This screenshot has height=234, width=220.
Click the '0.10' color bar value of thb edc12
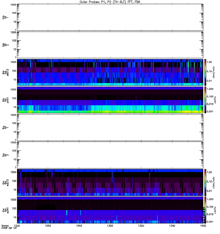(x=209, y=71)
